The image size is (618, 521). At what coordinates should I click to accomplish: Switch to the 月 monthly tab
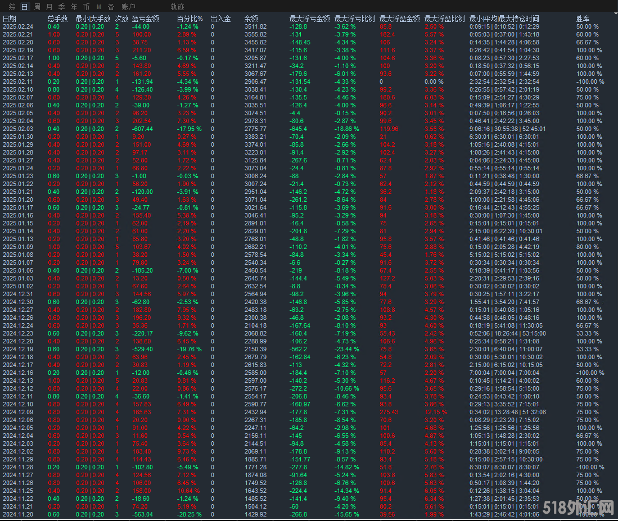[x=49, y=7]
